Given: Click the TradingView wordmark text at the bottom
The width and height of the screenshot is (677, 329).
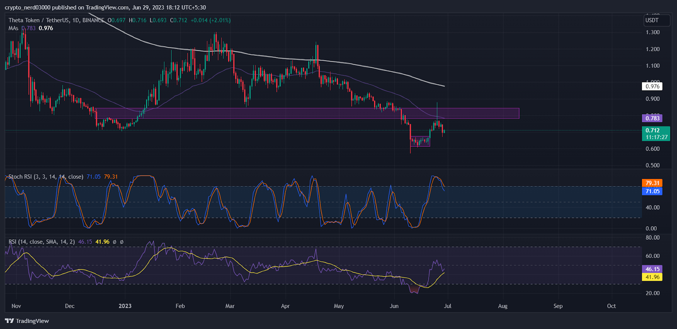Looking at the screenshot, I should (32, 321).
